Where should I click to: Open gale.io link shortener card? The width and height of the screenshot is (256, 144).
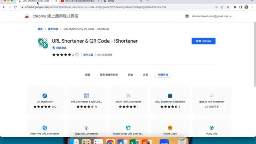point(212,100)
